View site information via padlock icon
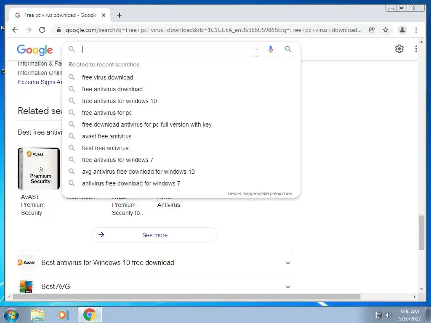 (59, 30)
